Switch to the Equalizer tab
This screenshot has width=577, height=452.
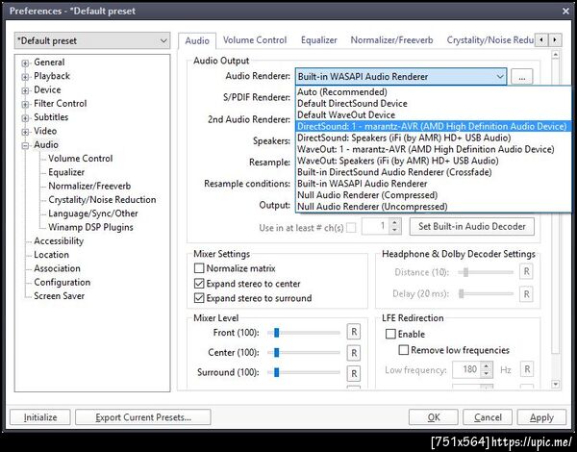318,39
